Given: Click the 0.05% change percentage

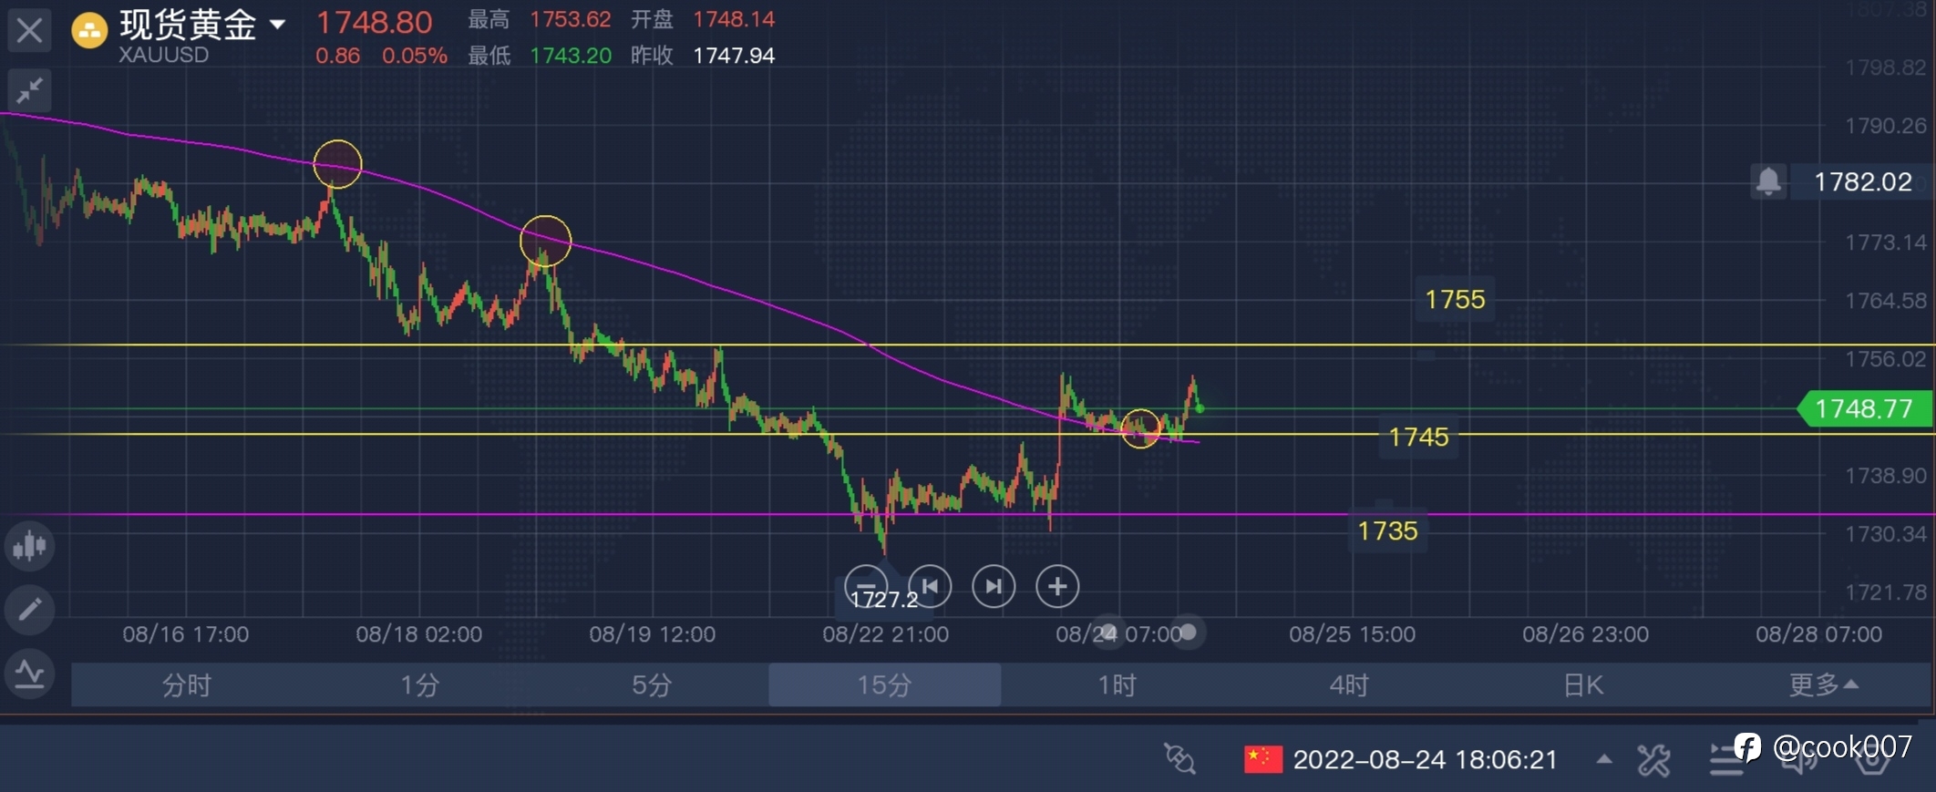Looking at the screenshot, I should click(x=415, y=56).
